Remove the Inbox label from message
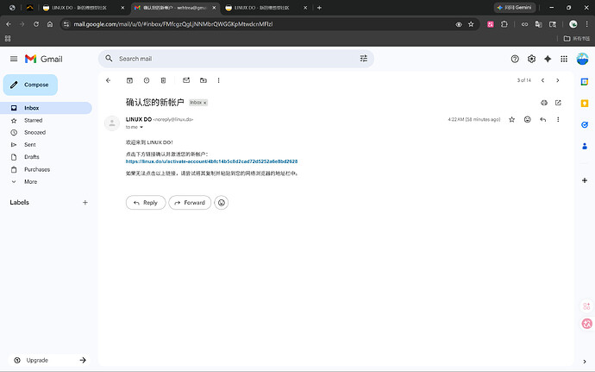The image size is (595, 372). pos(205,103)
